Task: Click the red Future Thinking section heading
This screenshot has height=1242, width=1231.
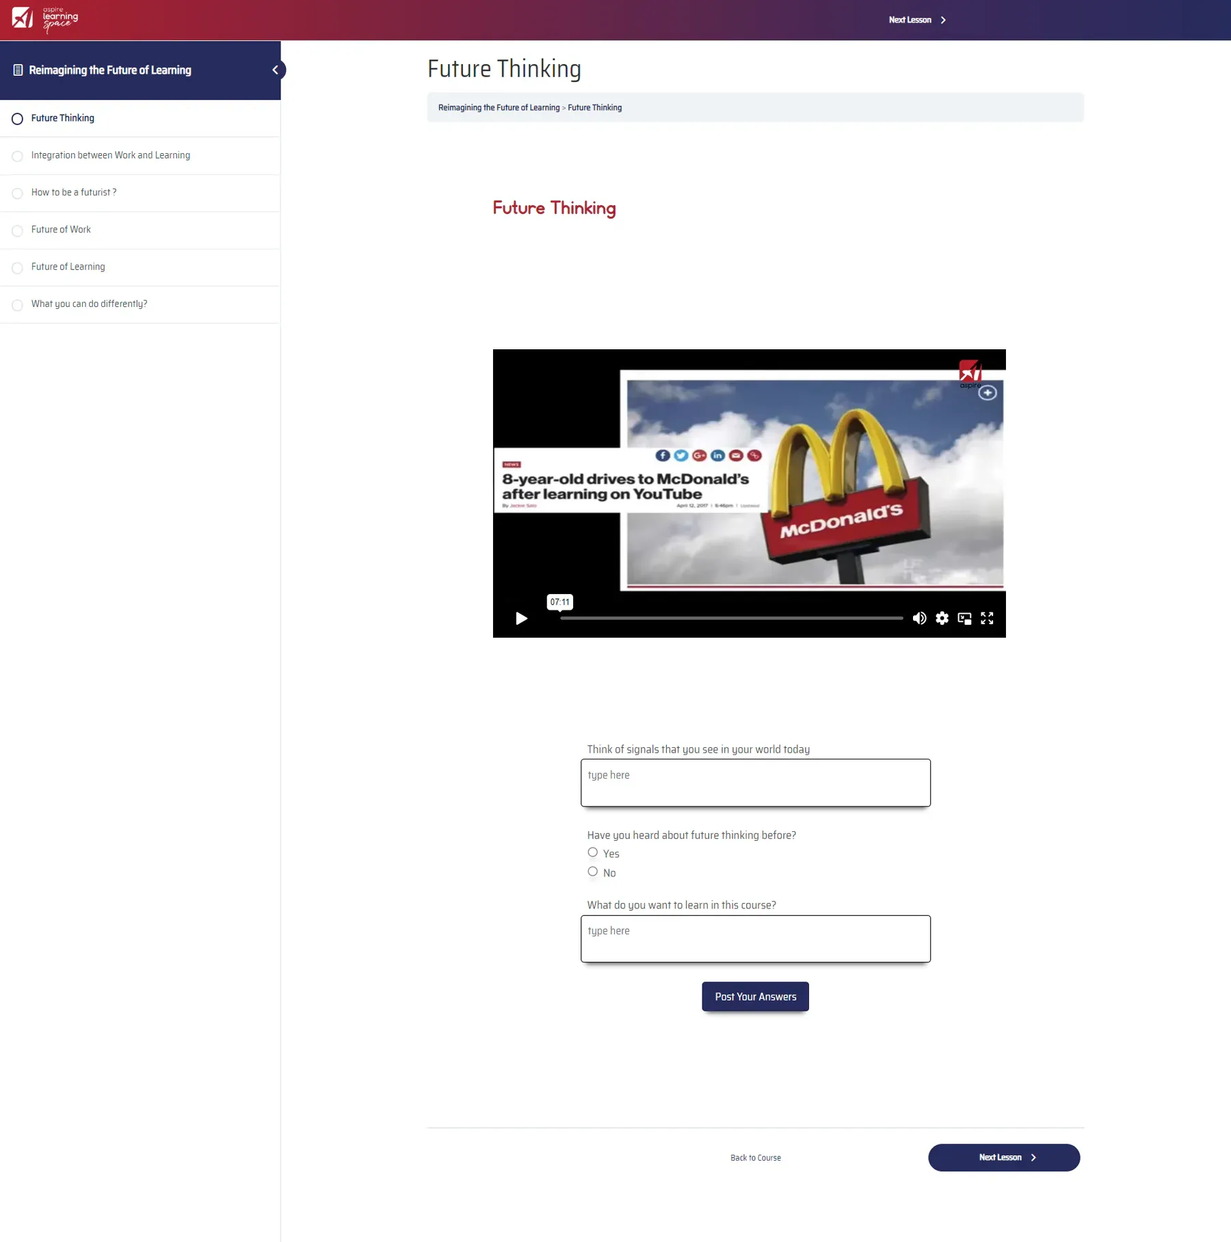Action: coord(554,208)
